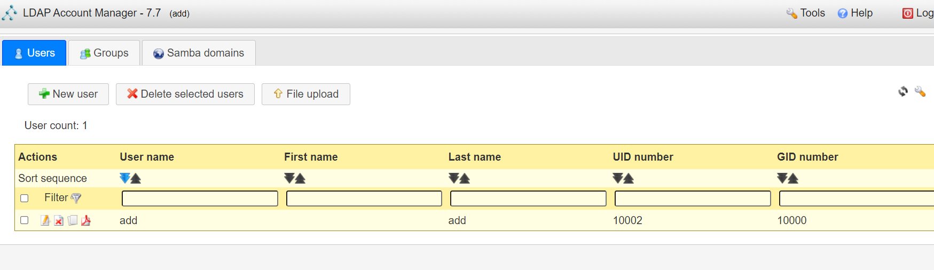Edit the user 'add' with the pencil icon

click(45, 220)
